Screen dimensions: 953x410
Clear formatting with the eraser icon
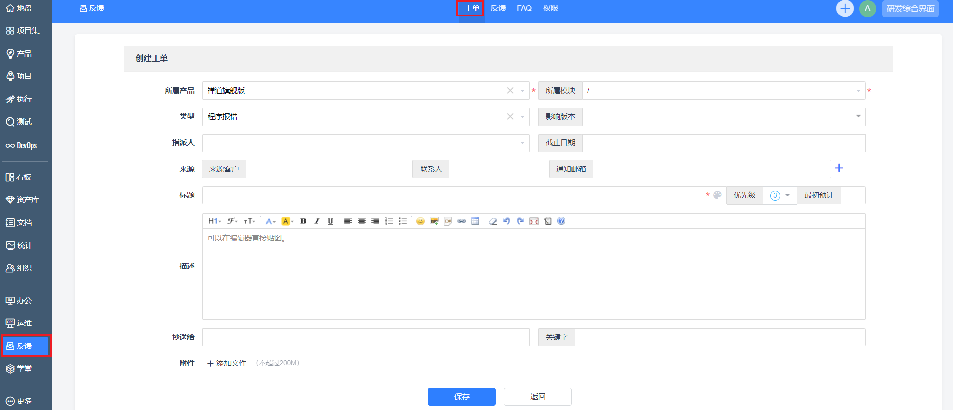[x=492, y=221]
